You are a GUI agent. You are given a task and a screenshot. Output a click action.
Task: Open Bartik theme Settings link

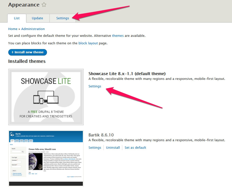[95, 147]
